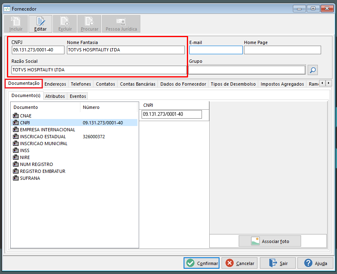337x274 pixels.
Task: Click the Ajuda button
Action: pos(315,263)
